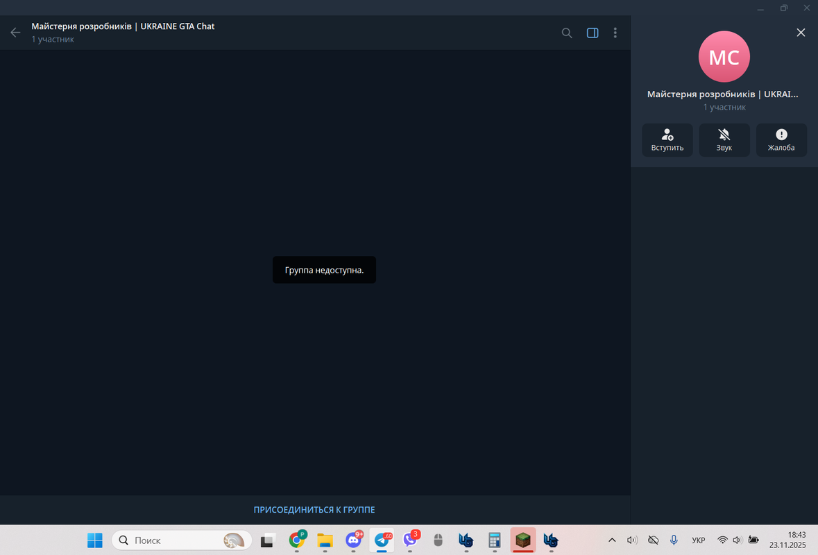Open the volume tray icon beside Wi-Fi
The width and height of the screenshot is (818, 555).
pos(738,540)
